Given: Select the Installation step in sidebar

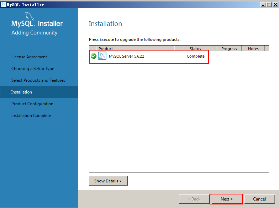Looking at the screenshot, I should coord(39,92).
